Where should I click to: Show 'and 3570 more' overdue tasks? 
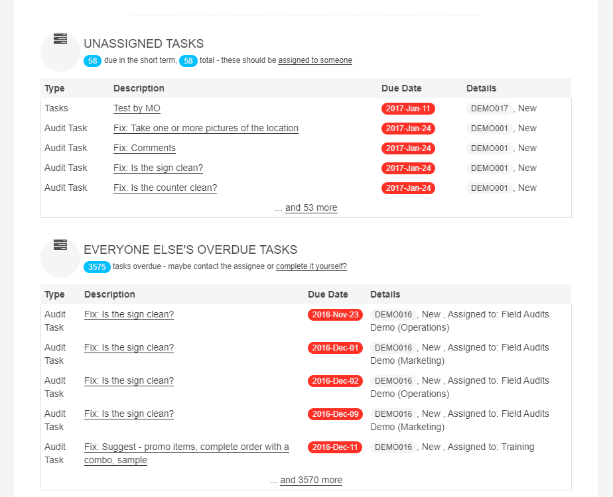pyautogui.click(x=311, y=480)
